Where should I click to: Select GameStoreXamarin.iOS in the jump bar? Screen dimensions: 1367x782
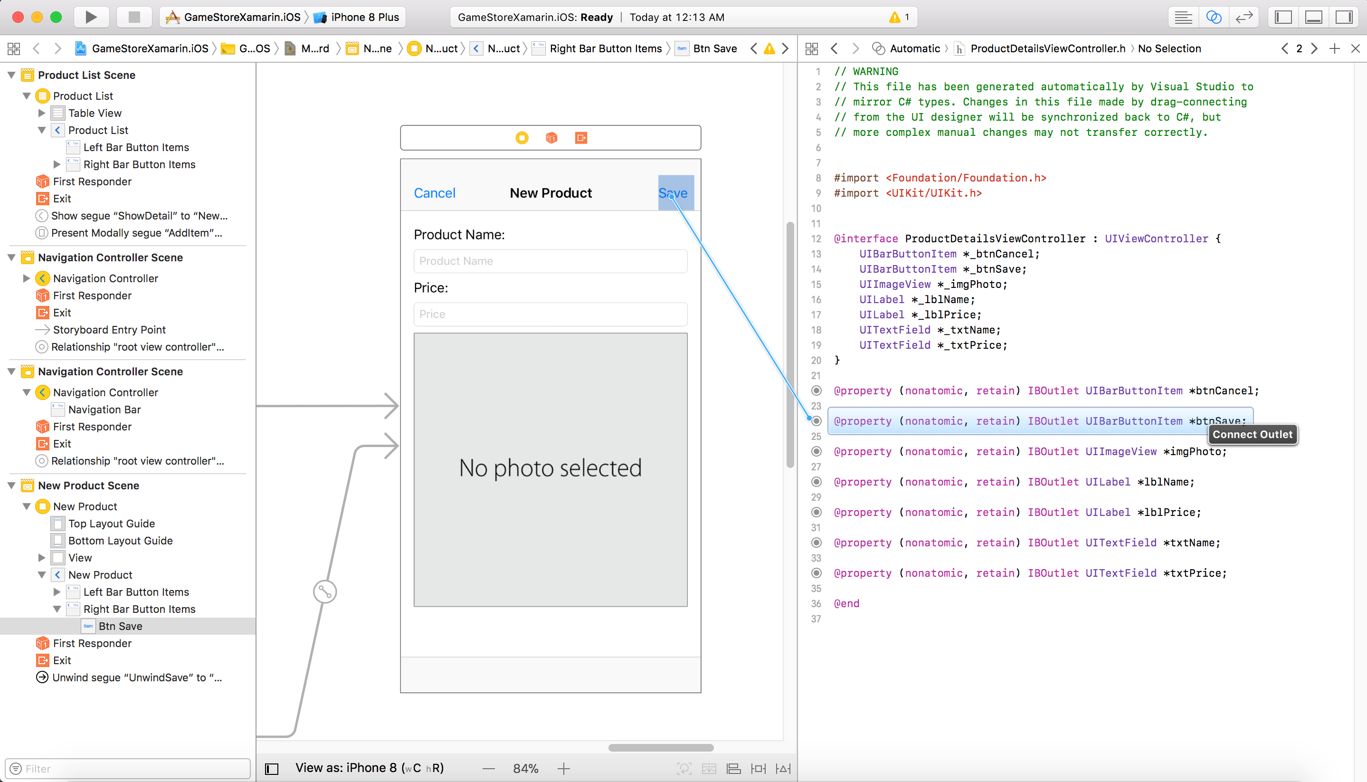pos(142,49)
